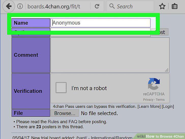Go back with the browser back arrow
The image size is (185, 139).
tap(9, 6)
